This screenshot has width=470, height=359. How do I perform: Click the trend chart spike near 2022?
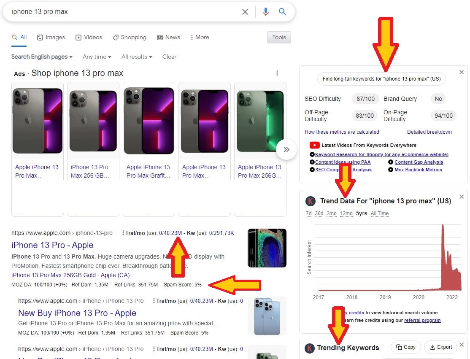click(x=443, y=258)
